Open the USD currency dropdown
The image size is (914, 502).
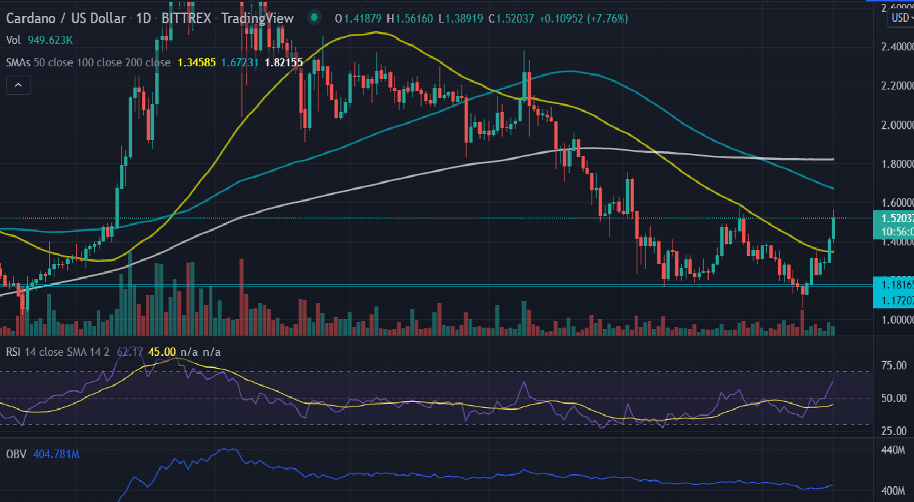(x=900, y=18)
